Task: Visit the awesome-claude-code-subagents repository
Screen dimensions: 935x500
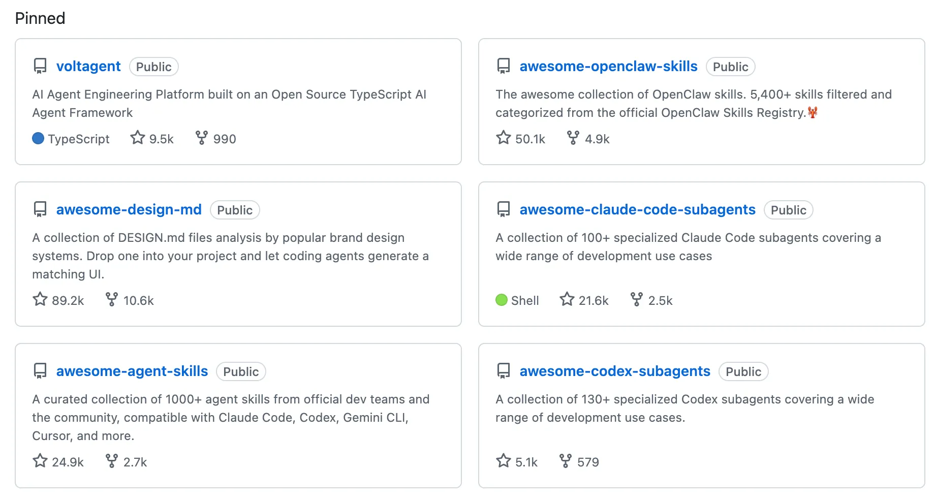Action: (x=638, y=210)
